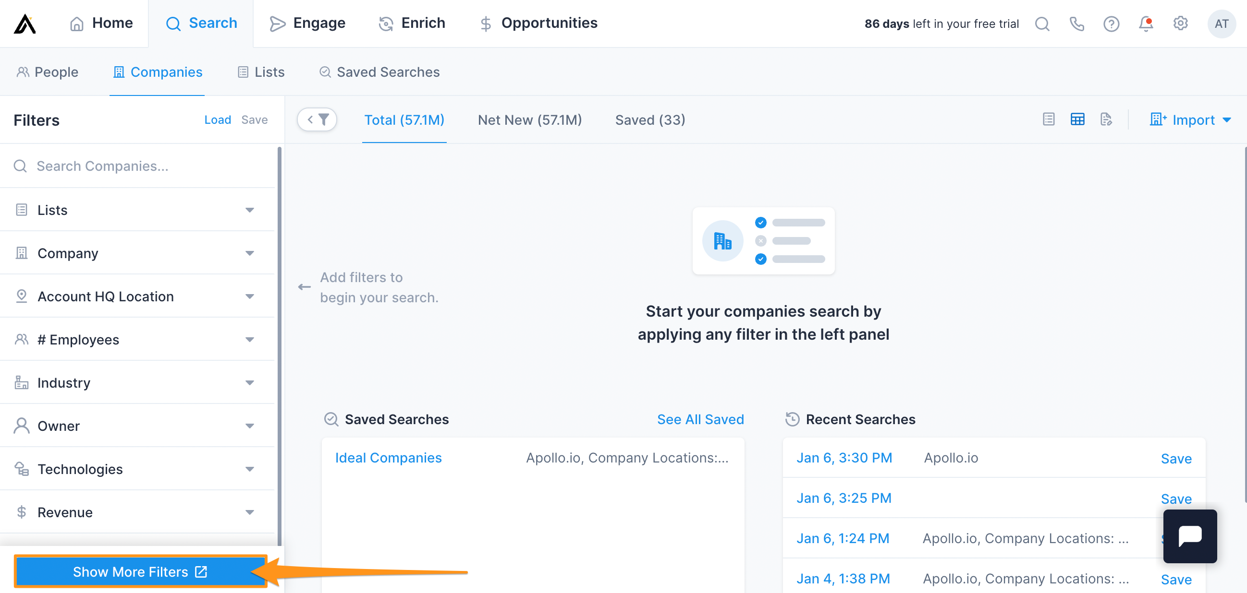Open the chat support widget
The height and width of the screenshot is (593, 1247).
pyautogui.click(x=1190, y=536)
